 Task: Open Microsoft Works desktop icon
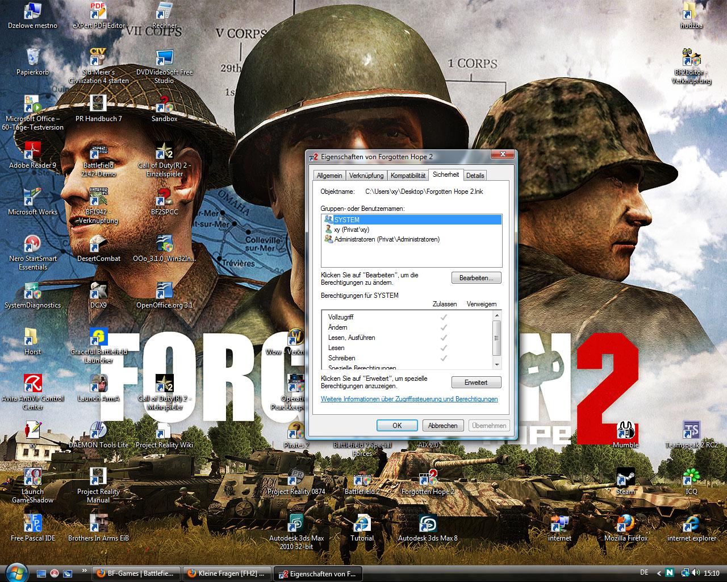point(32,202)
